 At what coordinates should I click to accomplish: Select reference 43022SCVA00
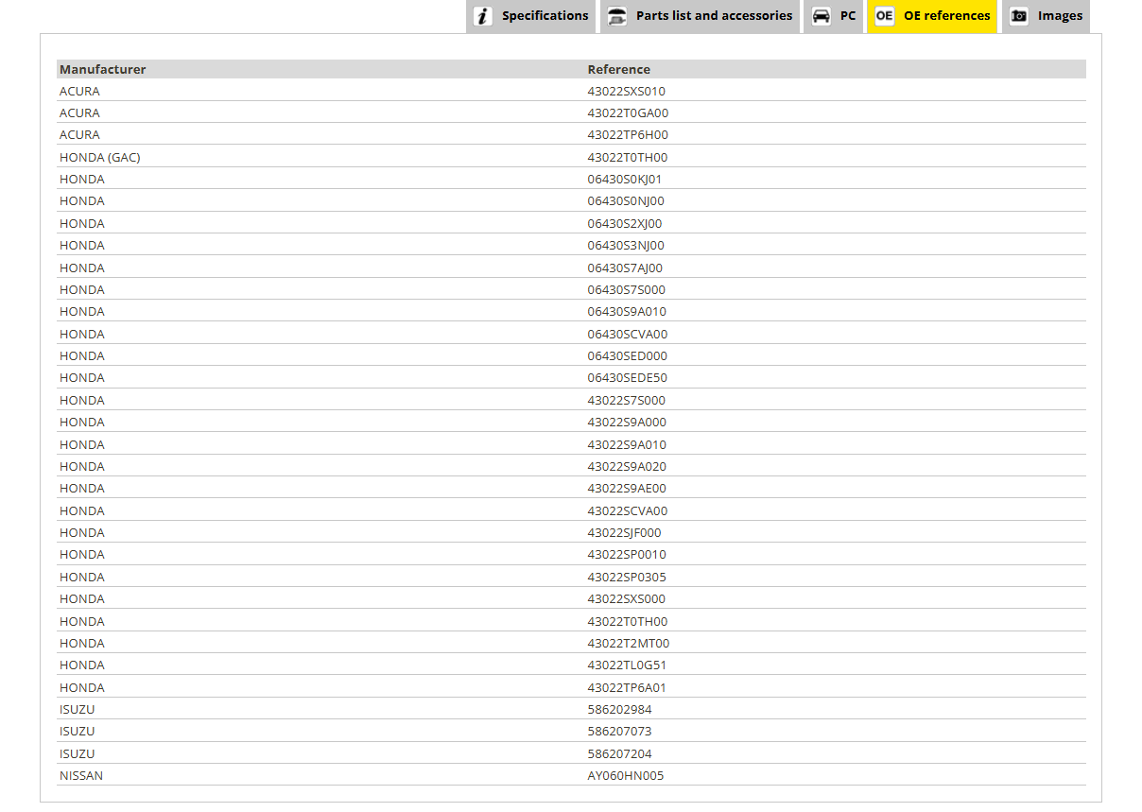[628, 510]
